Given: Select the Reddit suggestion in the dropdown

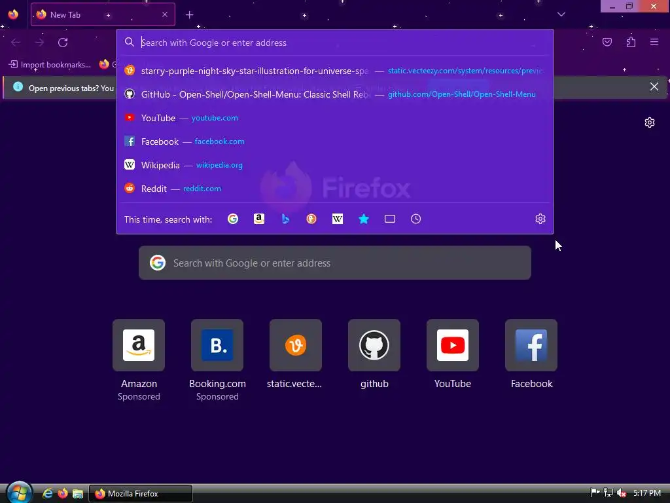Looking at the screenshot, I should click(x=334, y=188).
